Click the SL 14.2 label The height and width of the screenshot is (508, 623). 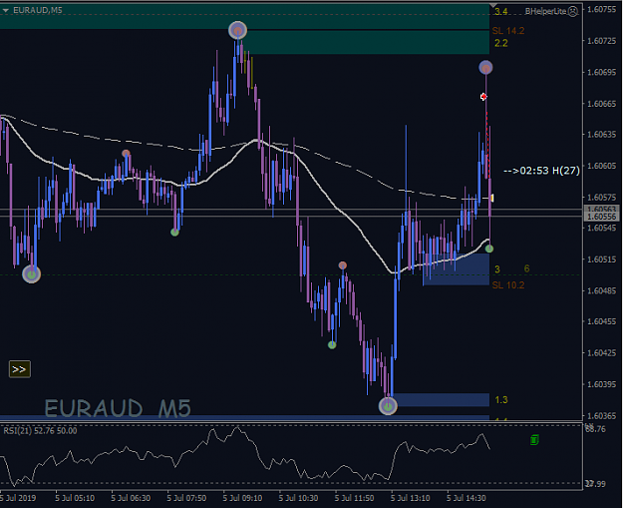[x=508, y=31]
